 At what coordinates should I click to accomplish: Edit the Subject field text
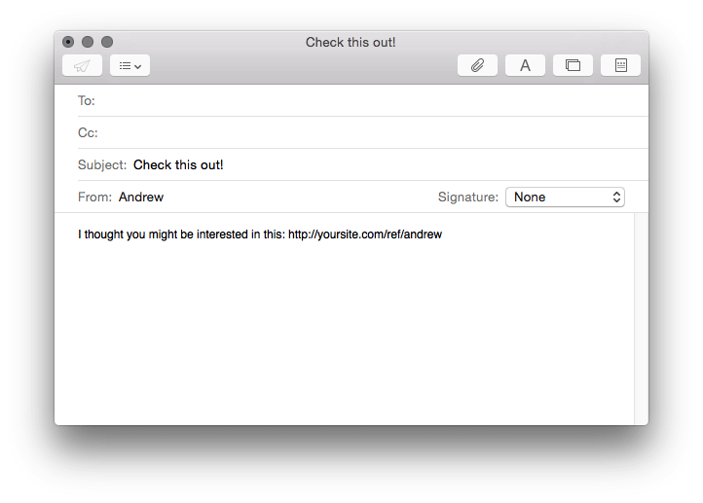tap(363, 164)
